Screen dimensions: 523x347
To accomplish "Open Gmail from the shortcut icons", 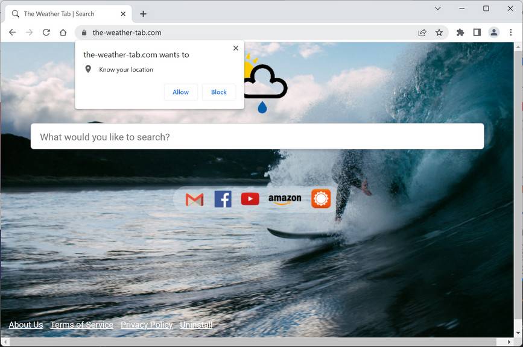I will (x=194, y=198).
